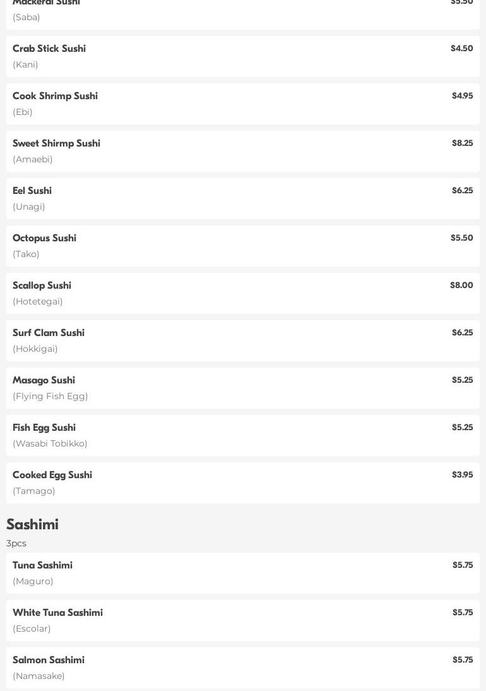Click the Sashimi section heading

click(32, 524)
